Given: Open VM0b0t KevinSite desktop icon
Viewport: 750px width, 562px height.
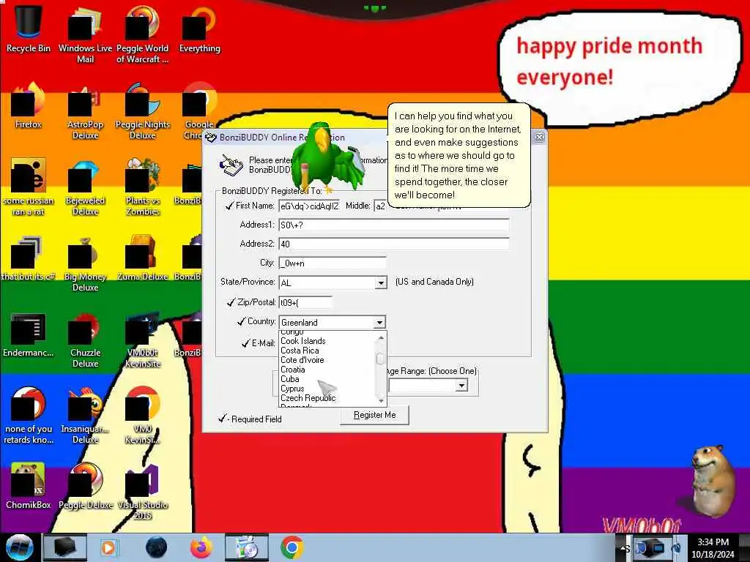Looking at the screenshot, I should click(142, 340).
